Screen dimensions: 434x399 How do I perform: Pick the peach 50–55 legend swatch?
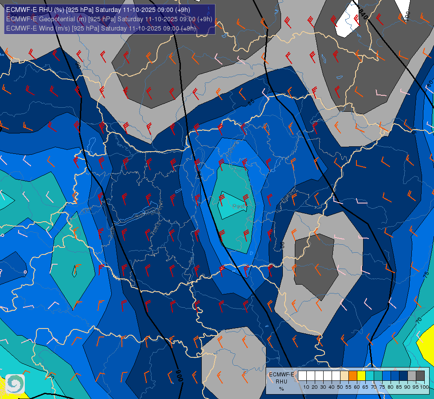344,376
